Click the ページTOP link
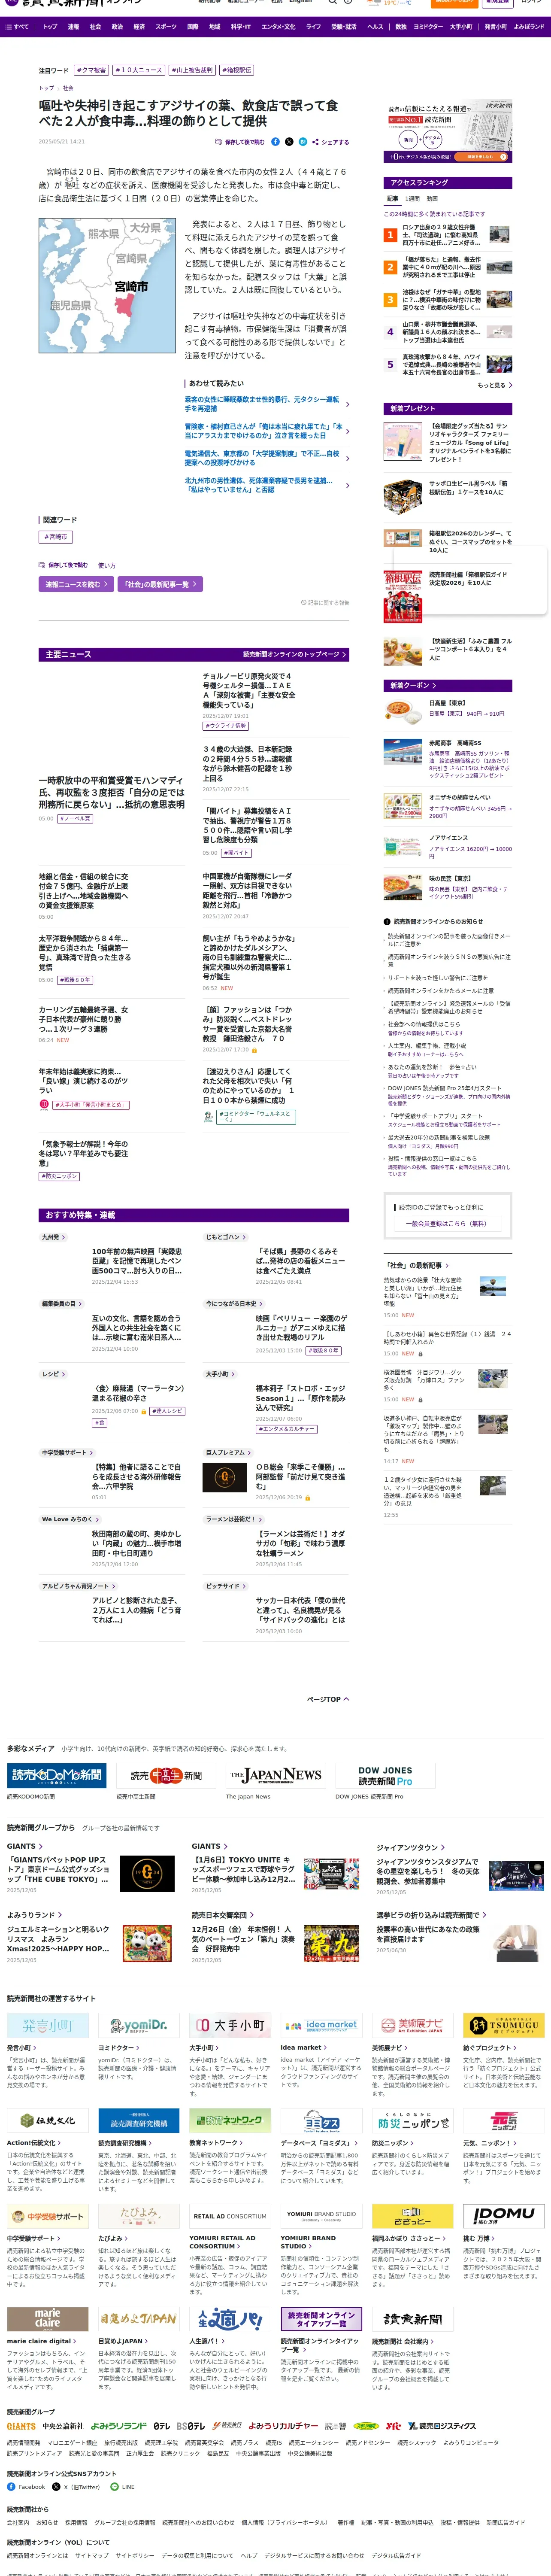 (x=328, y=1699)
